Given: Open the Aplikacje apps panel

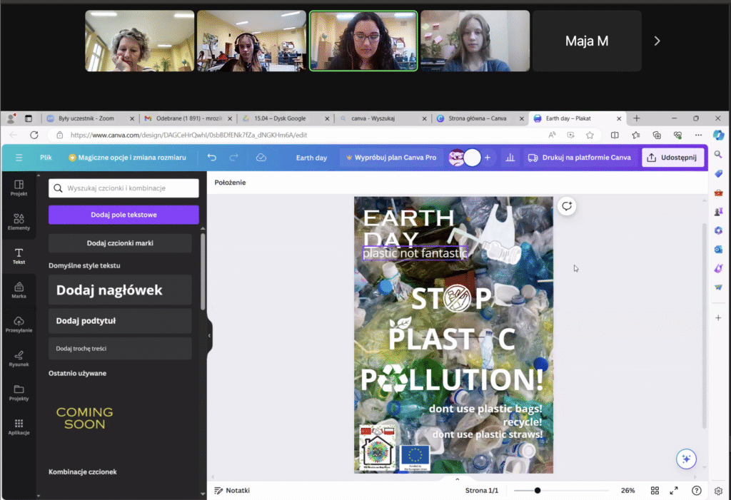Looking at the screenshot, I should [19, 427].
